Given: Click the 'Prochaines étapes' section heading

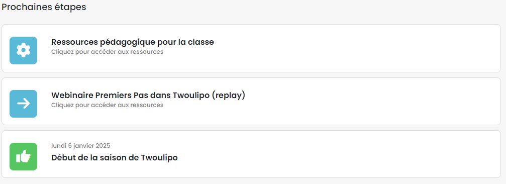Looking at the screenshot, I should click(44, 7).
